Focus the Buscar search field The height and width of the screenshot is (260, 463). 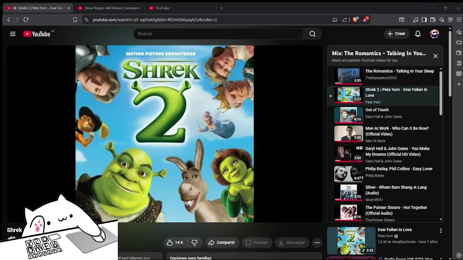pos(218,34)
